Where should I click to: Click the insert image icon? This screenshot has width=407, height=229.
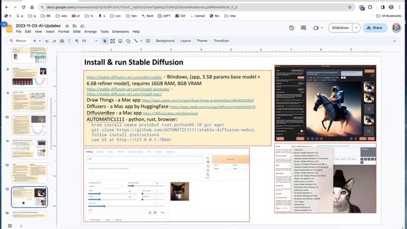coord(120,41)
